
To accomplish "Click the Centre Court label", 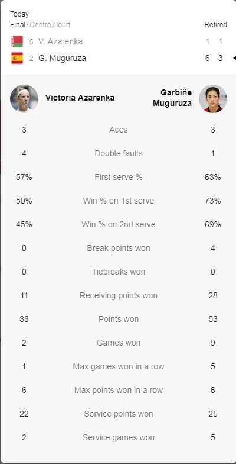I will 50,25.
